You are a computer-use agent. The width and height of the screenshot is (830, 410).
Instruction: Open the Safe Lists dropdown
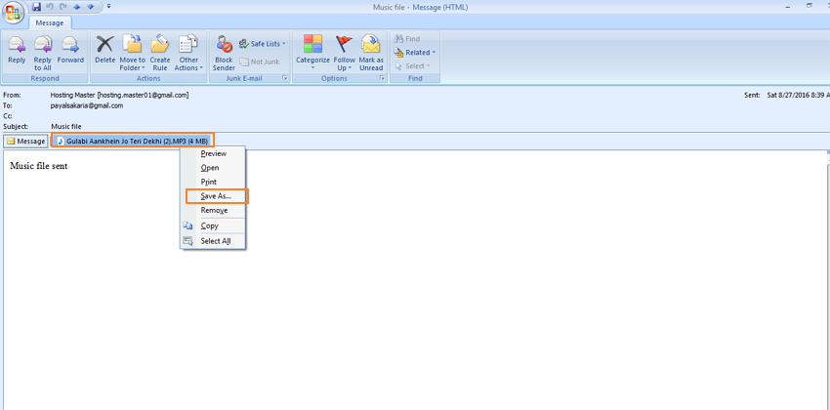[262, 44]
